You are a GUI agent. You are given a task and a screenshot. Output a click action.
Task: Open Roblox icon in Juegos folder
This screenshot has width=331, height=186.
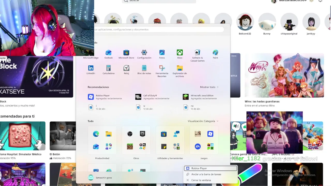210,134
